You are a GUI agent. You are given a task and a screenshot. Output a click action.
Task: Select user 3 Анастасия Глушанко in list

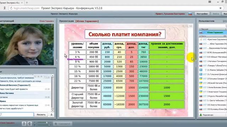coord(213,92)
